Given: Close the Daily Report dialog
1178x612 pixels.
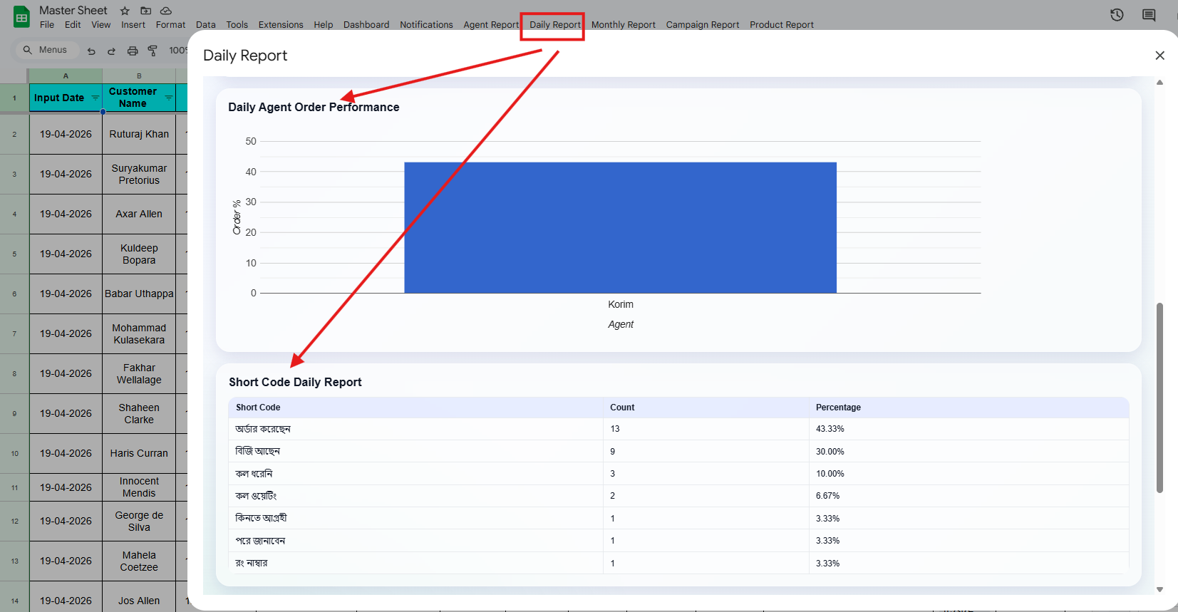Looking at the screenshot, I should (1159, 56).
